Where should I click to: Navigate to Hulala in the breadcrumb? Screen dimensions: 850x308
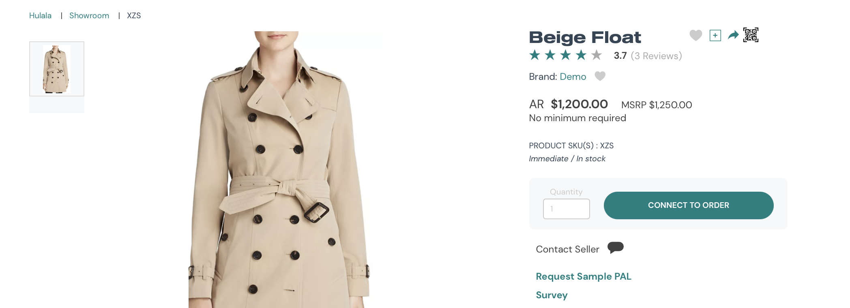click(40, 15)
